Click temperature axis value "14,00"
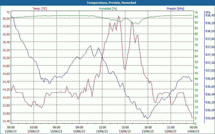Image resolution: width=215 pixels, height=134 pixels. click(6, 97)
